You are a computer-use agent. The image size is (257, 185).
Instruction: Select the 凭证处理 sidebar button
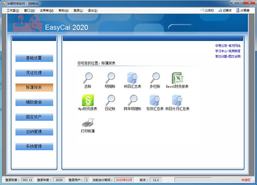tap(34, 73)
